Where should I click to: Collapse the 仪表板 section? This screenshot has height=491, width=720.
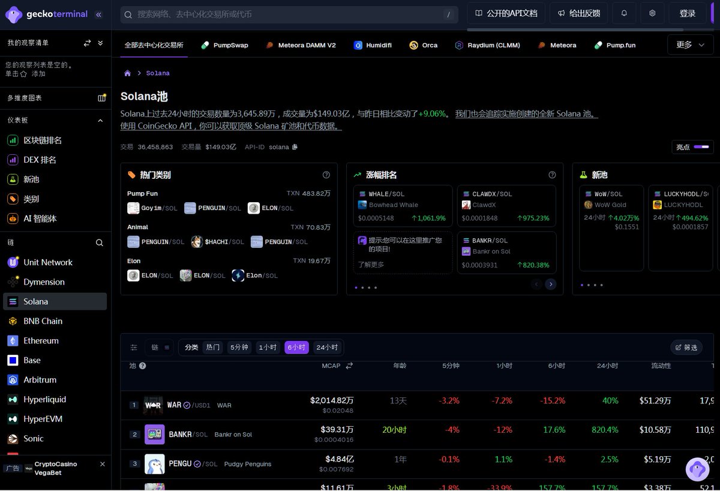(100, 121)
